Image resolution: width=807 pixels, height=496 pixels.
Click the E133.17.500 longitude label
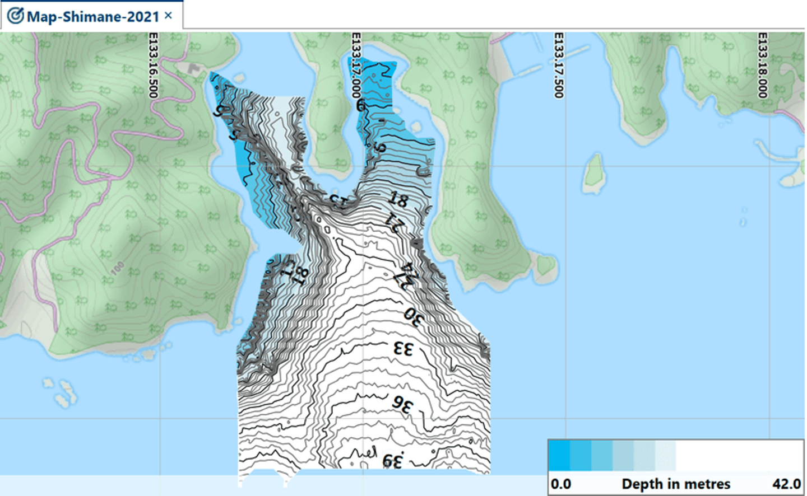pos(558,65)
